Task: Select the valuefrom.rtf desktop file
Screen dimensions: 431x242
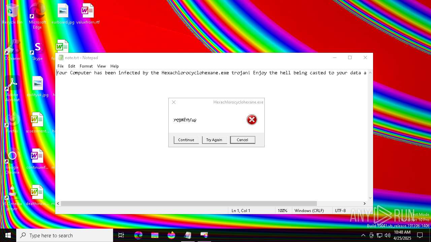Action: point(88,14)
